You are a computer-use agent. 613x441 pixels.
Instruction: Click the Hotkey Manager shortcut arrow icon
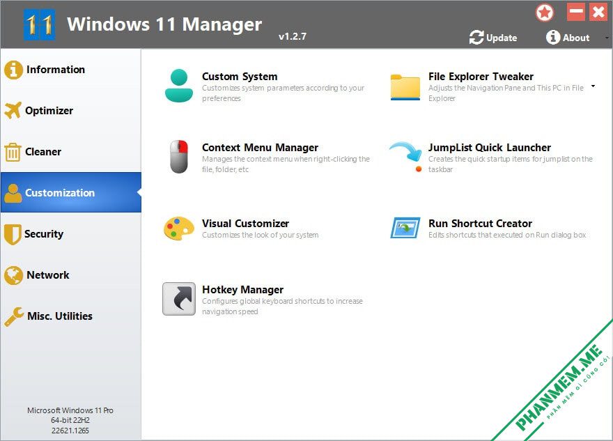pyautogui.click(x=179, y=299)
